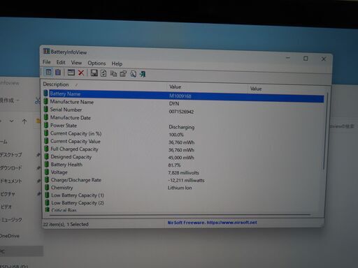The width and height of the screenshot is (358, 268).
Task: Click the green Exit toolbar icon
Action: (x=143, y=74)
